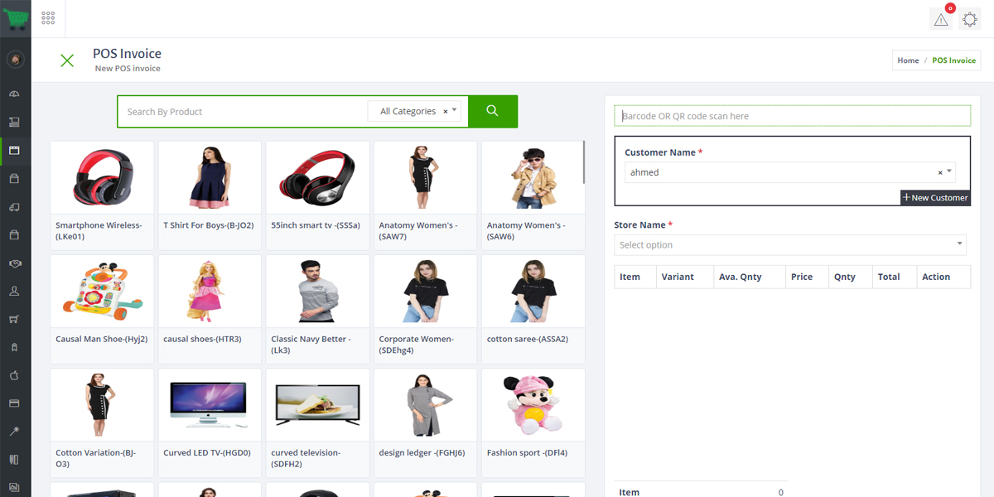
Task: Focus the Search By Product field
Action: (x=243, y=111)
